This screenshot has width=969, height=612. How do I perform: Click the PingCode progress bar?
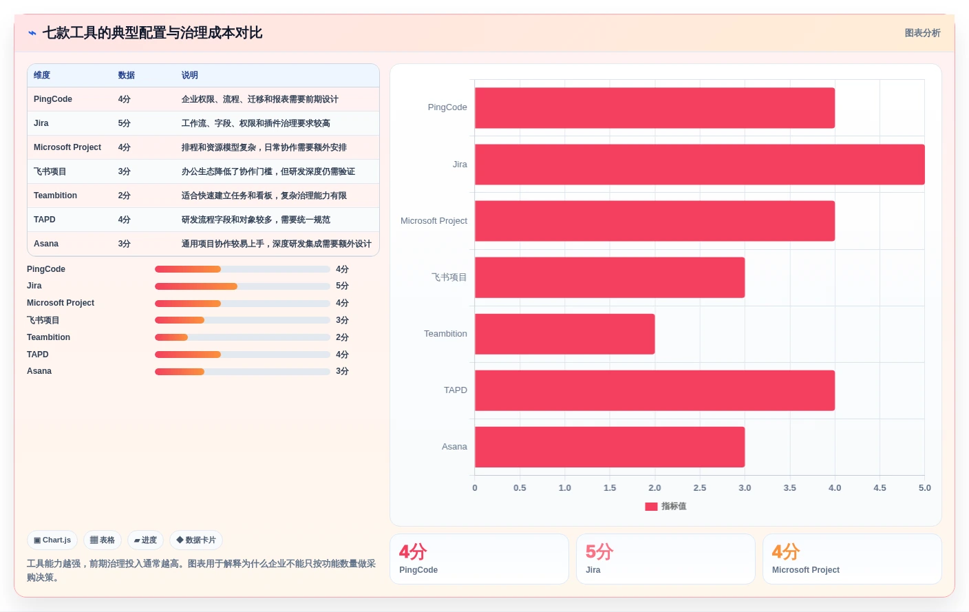click(x=242, y=269)
